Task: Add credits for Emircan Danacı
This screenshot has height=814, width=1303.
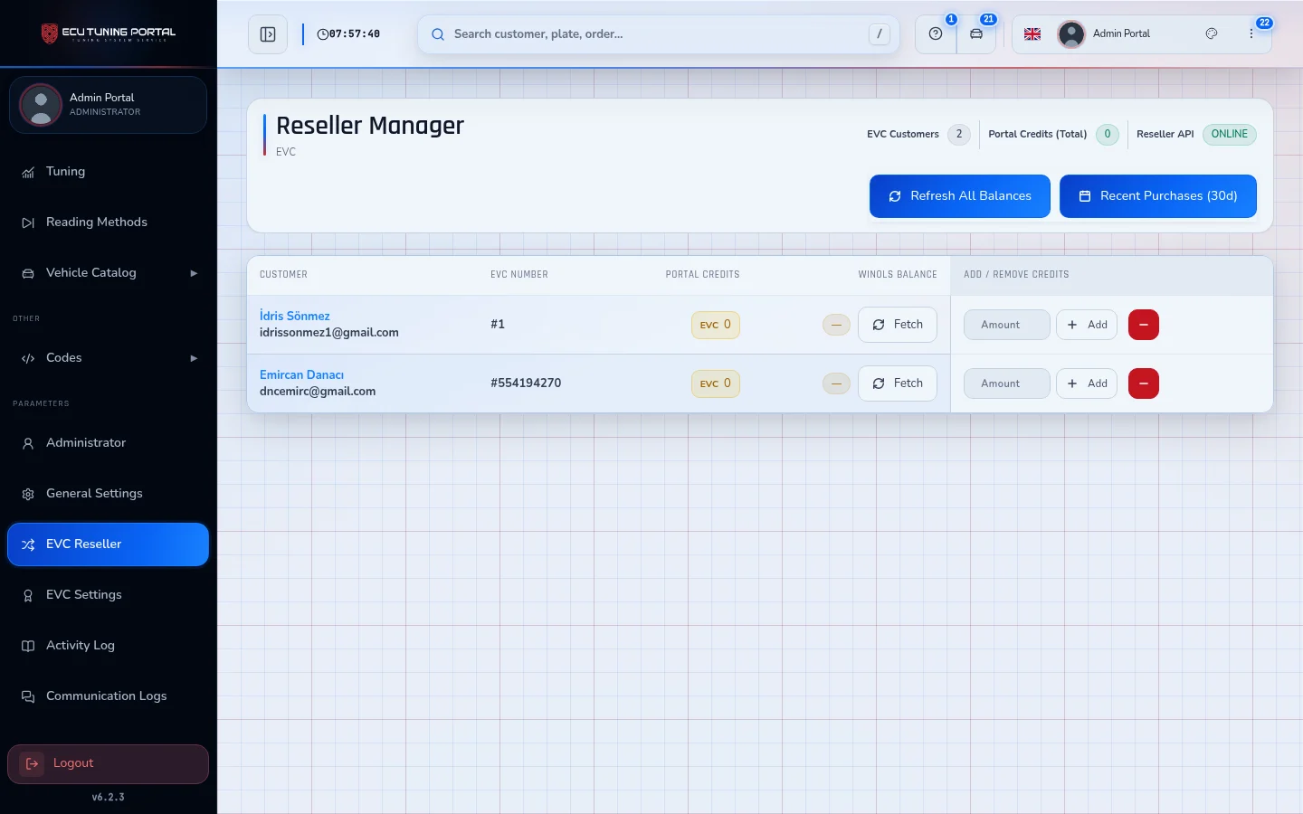Action: coord(1087,383)
